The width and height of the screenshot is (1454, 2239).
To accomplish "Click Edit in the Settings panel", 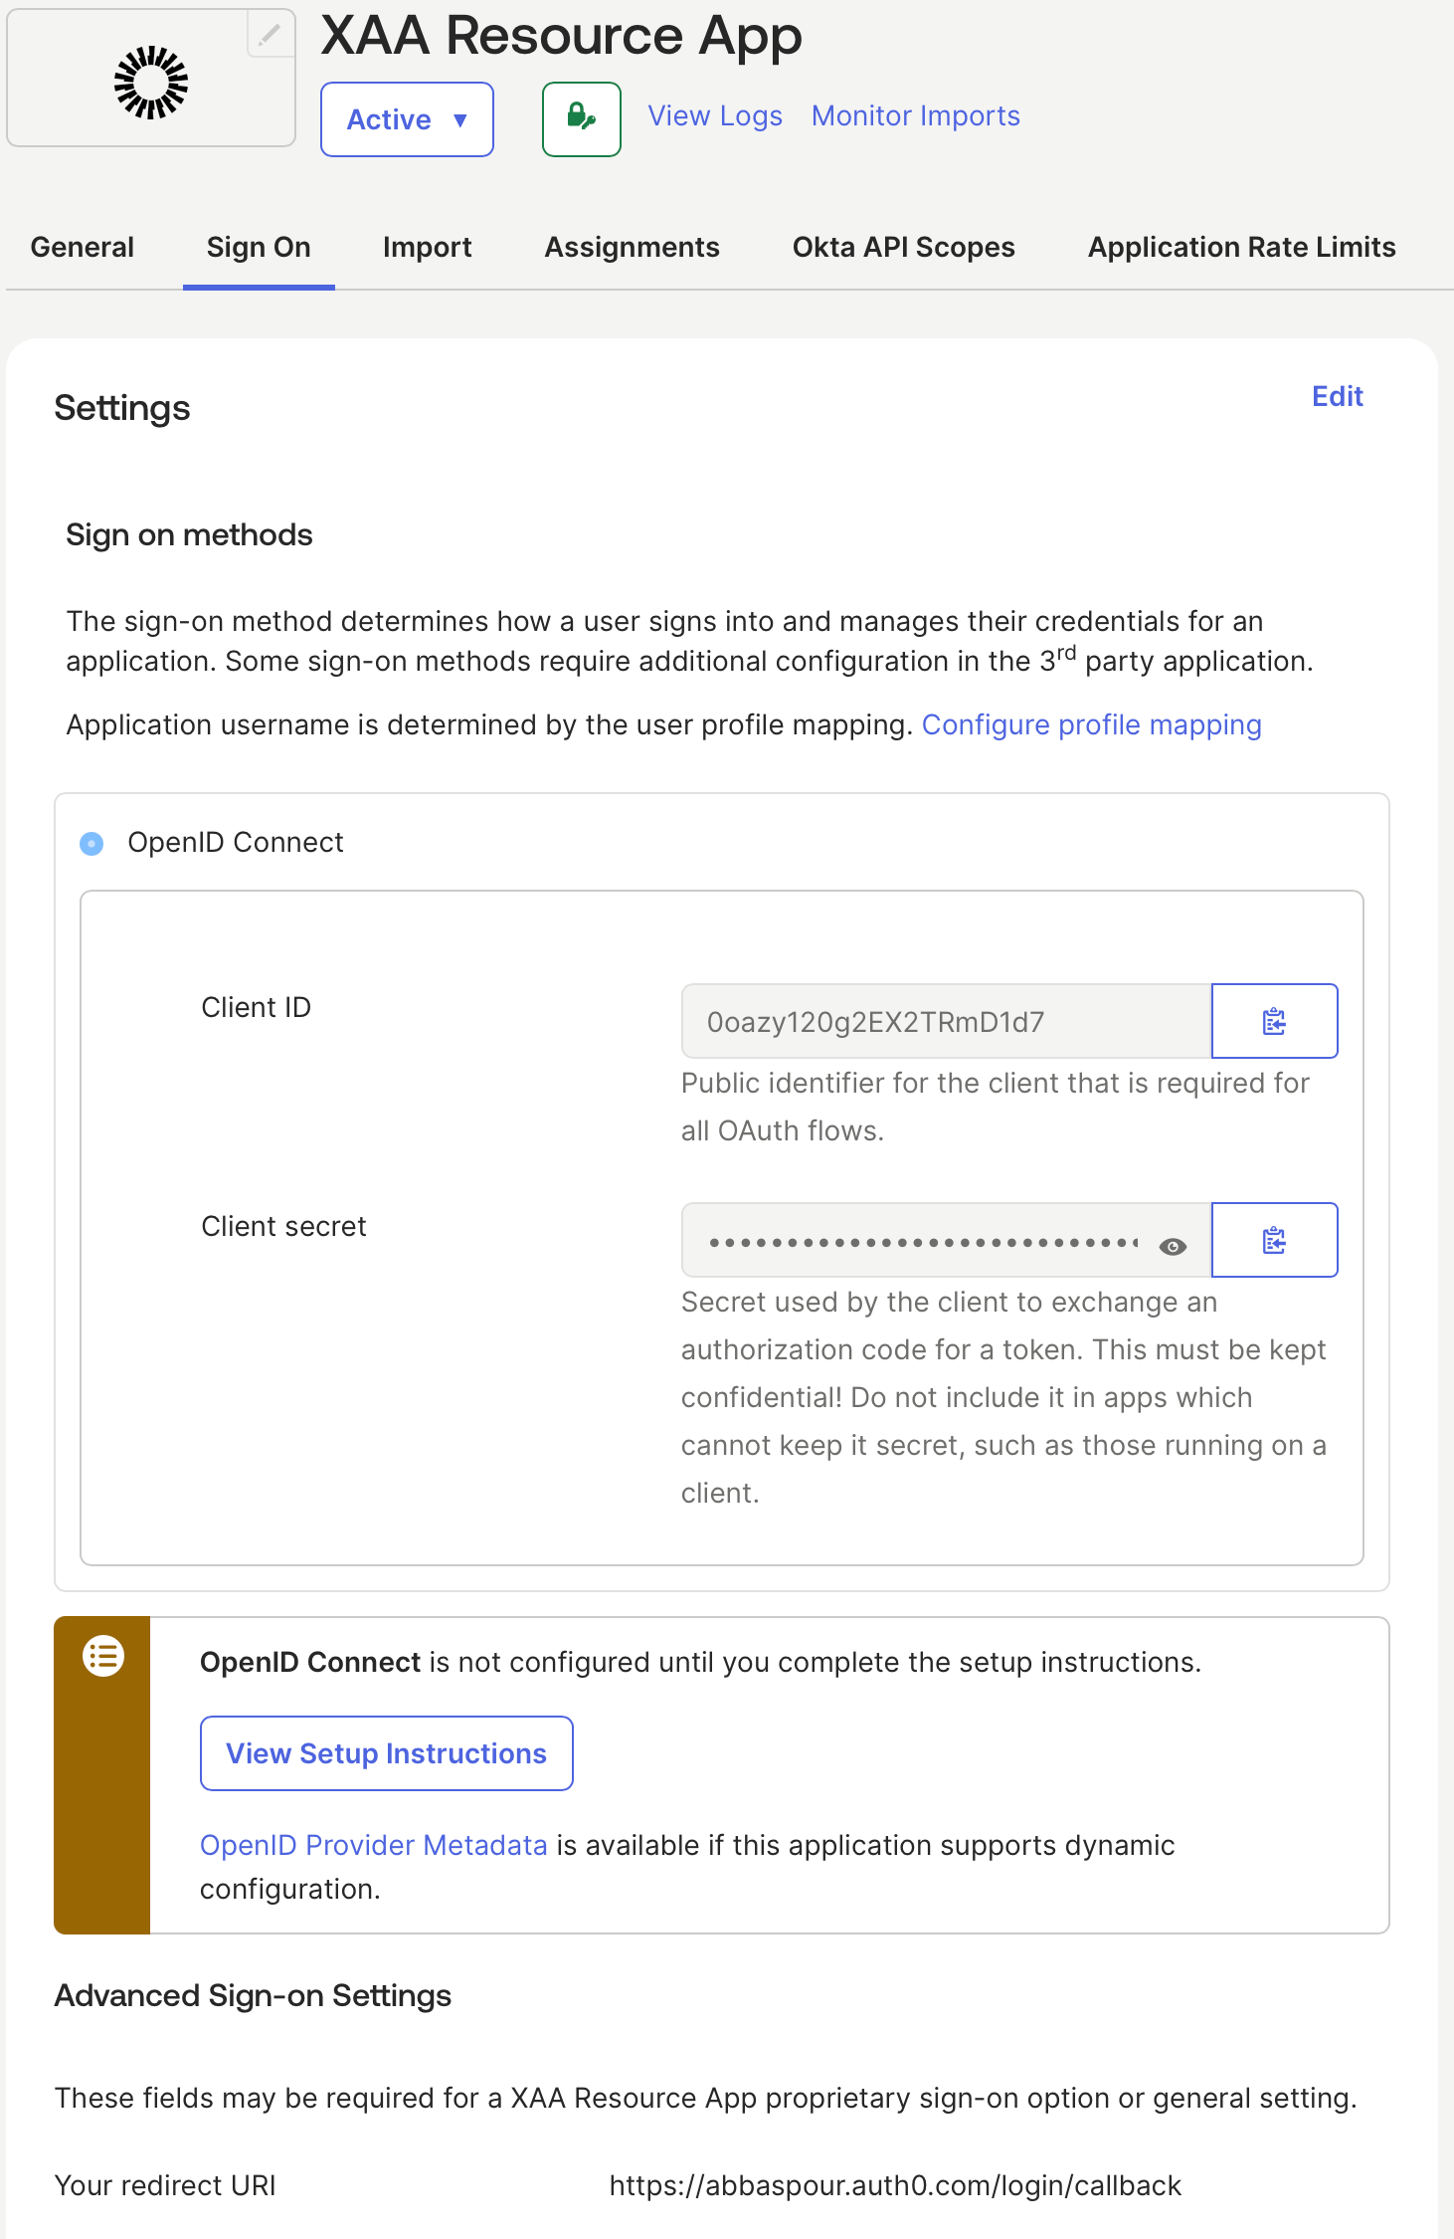I will click(1338, 396).
